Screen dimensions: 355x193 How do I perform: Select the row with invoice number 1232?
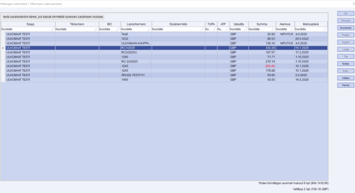coord(167,39)
